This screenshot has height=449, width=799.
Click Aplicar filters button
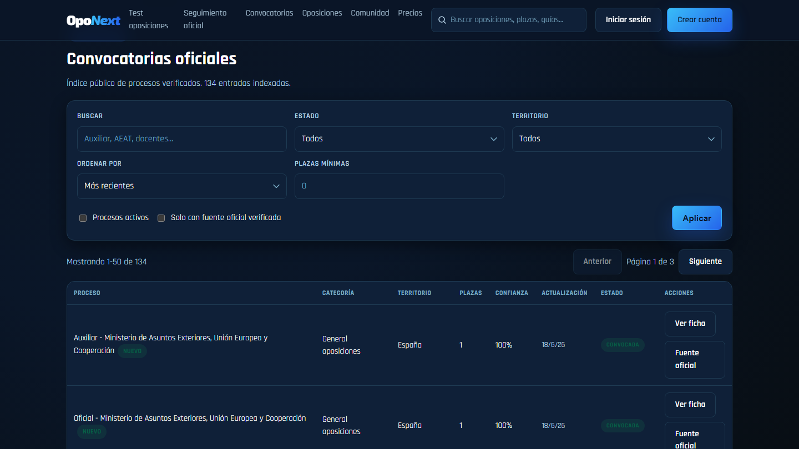[697, 218]
